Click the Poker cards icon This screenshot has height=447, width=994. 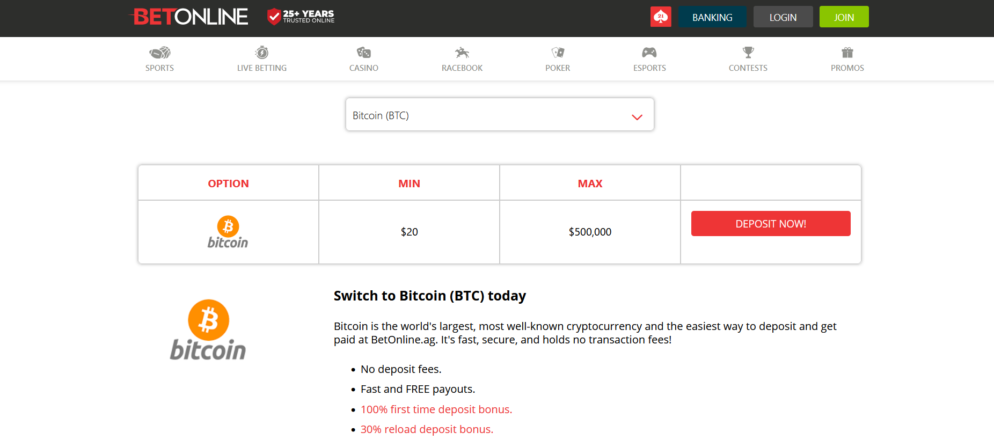tap(558, 53)
